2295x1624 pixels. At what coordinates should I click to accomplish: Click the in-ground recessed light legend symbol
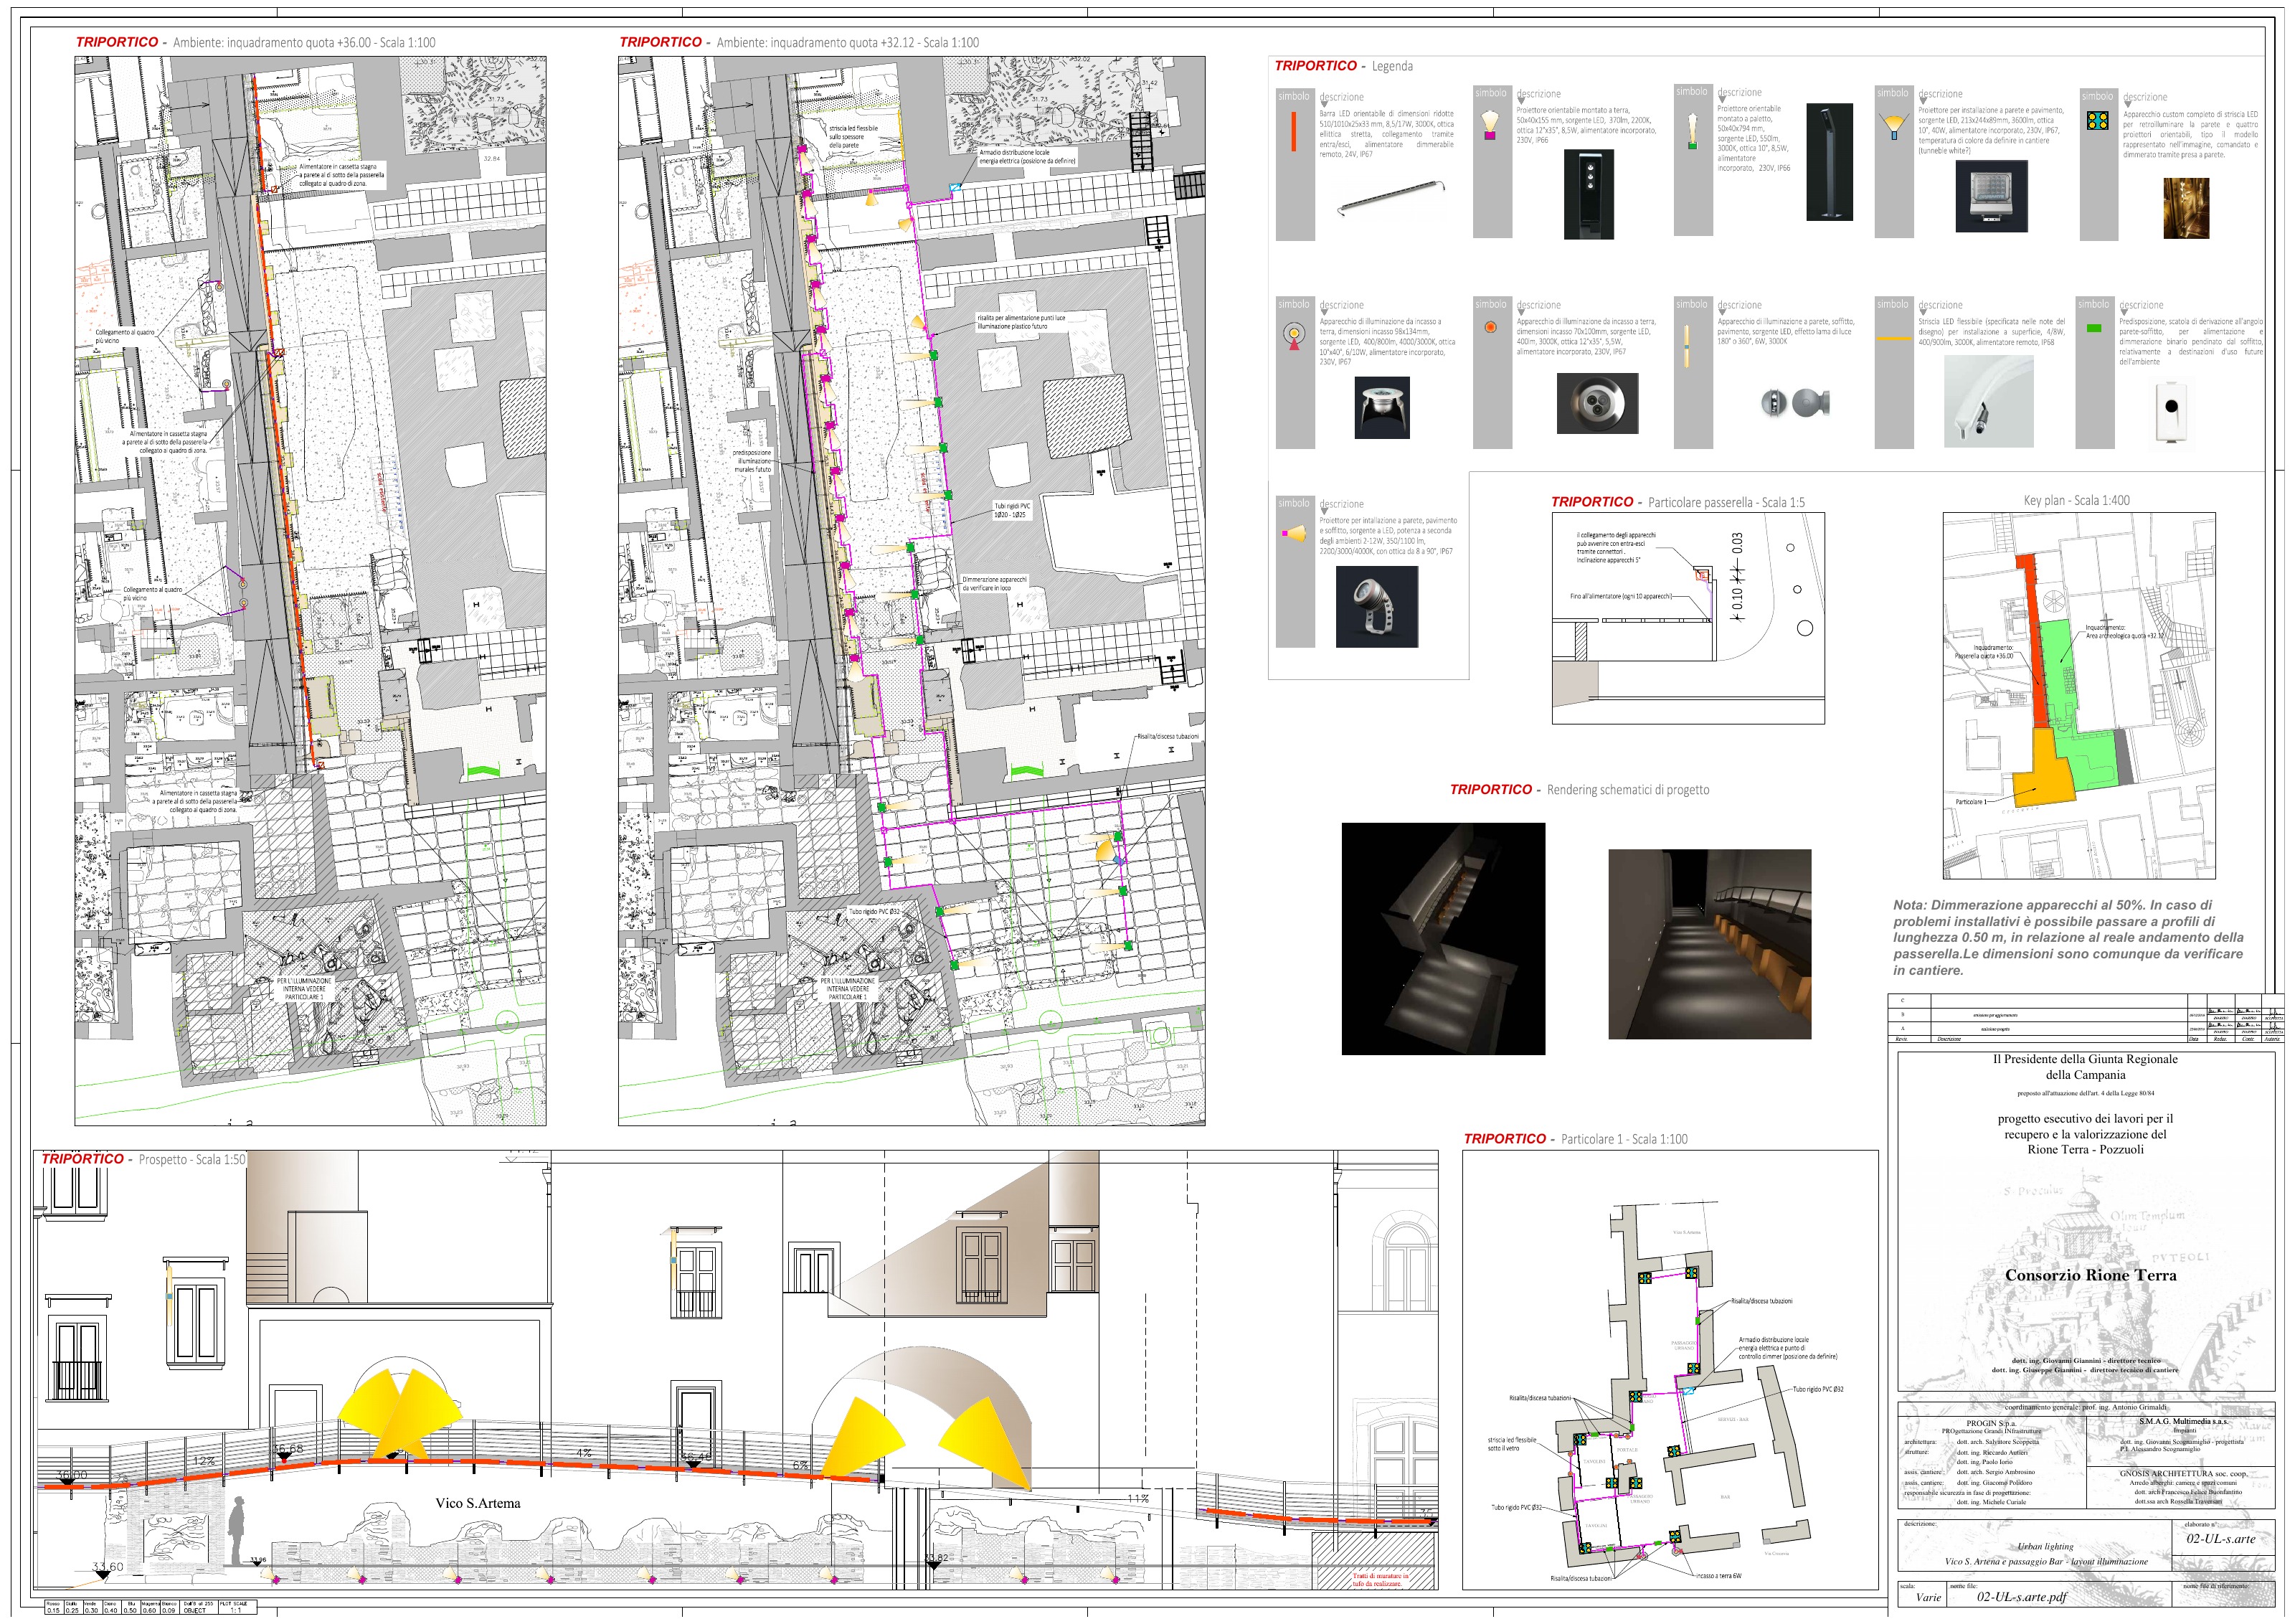click(1295, 336)
